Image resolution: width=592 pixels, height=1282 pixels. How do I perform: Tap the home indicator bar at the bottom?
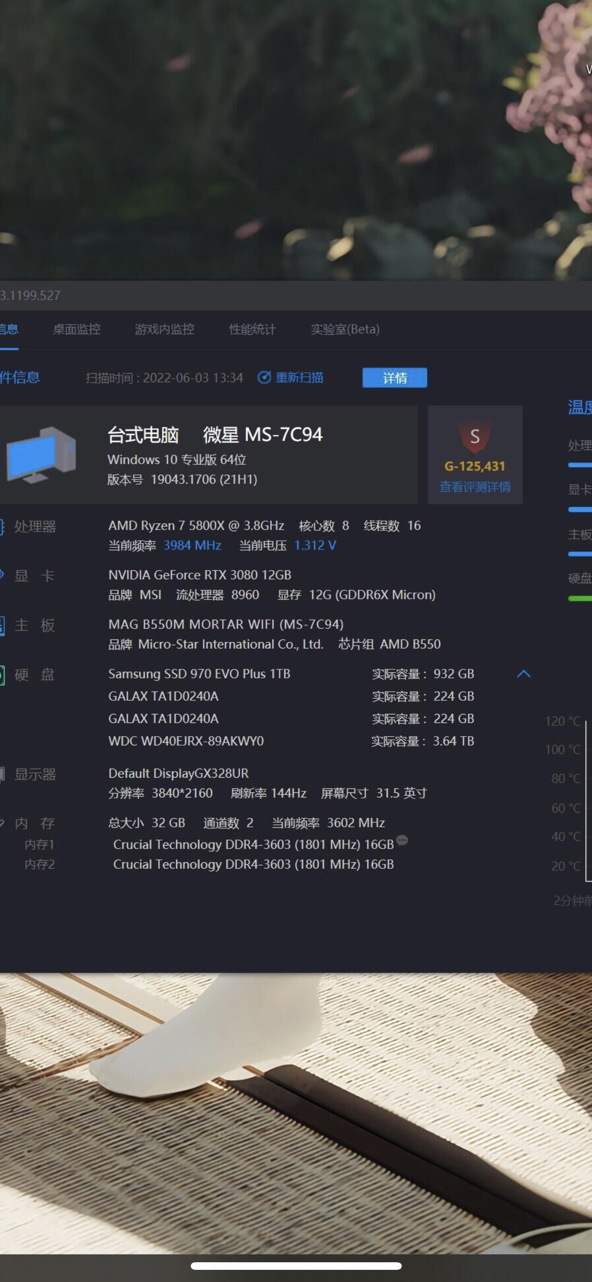point(296,1266)
